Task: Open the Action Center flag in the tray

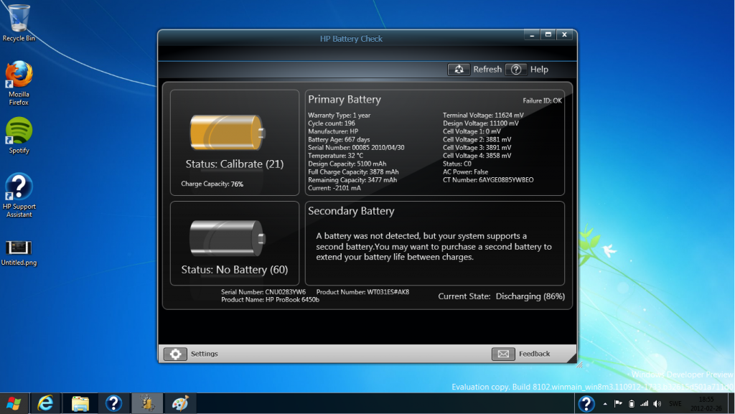Action: [x=619, y=403]
